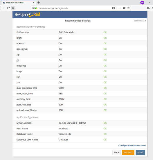153x160 pixels.
Task: Click the 'PHP version' row label
Action: coord(23,32)
